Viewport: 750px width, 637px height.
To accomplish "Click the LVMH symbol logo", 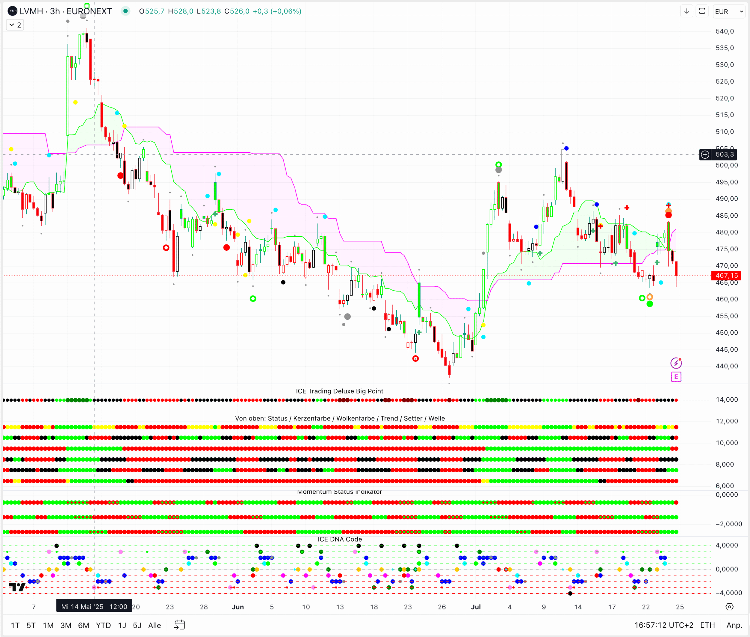I will [x=12, y=11].
